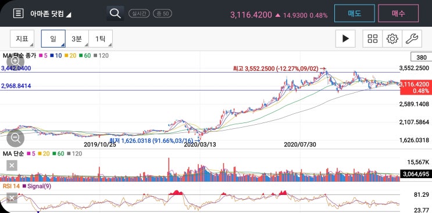The height and width of the screenshot is (213, 432).
Task: Click the 15,567K volume axis label
Action: tap(418, 163)
